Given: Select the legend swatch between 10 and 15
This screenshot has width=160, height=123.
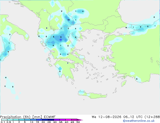Looking at the screenshot, I should tap(34, 120).
